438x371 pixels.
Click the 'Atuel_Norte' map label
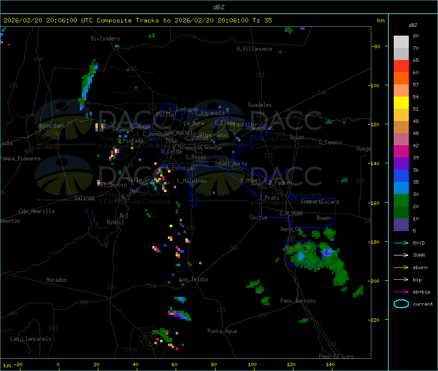(x=231, y=164)
